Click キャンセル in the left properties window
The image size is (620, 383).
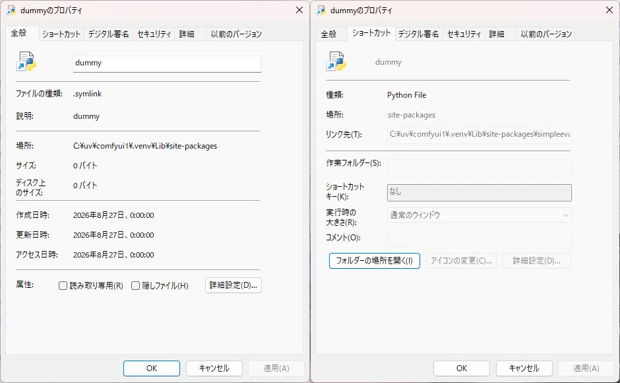click(214, 368)
